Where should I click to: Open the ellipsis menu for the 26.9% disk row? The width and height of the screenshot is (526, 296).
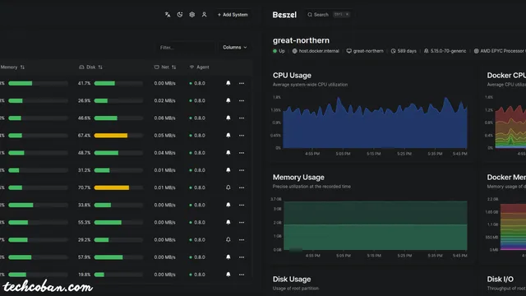242,100
